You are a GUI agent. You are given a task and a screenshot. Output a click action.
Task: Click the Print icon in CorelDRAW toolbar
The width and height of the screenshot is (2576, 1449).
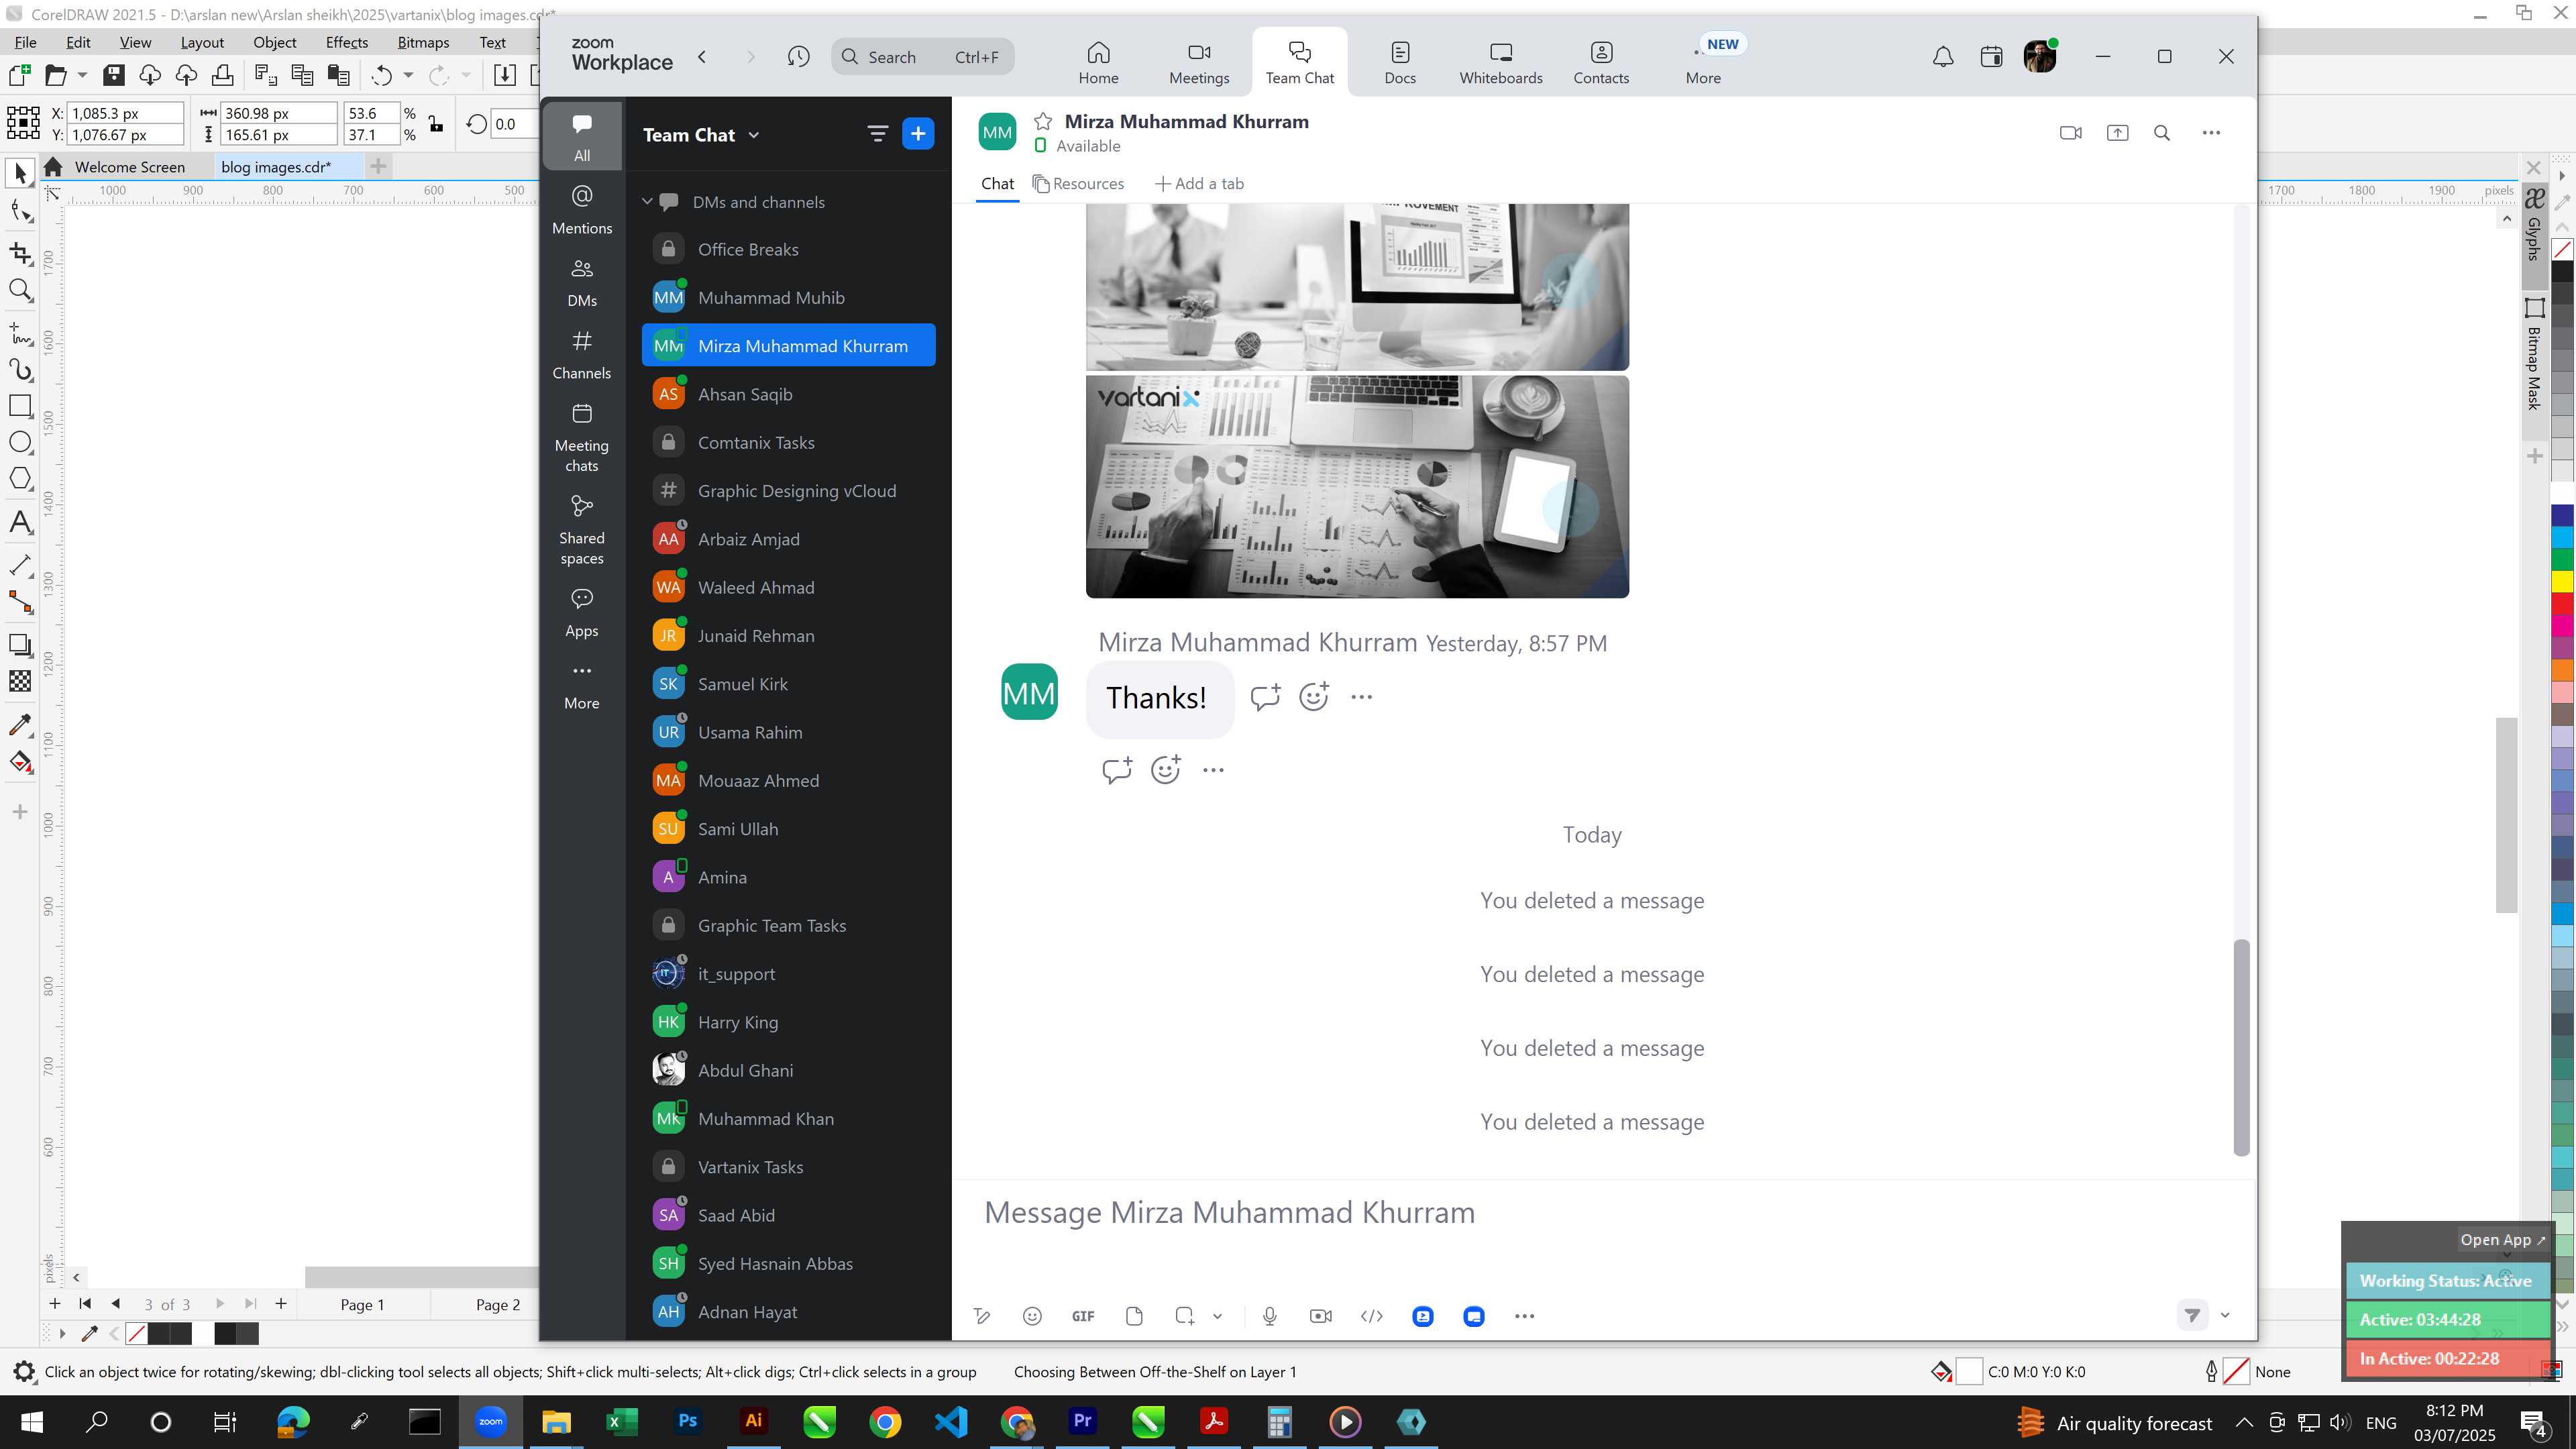tap(222, 75)
